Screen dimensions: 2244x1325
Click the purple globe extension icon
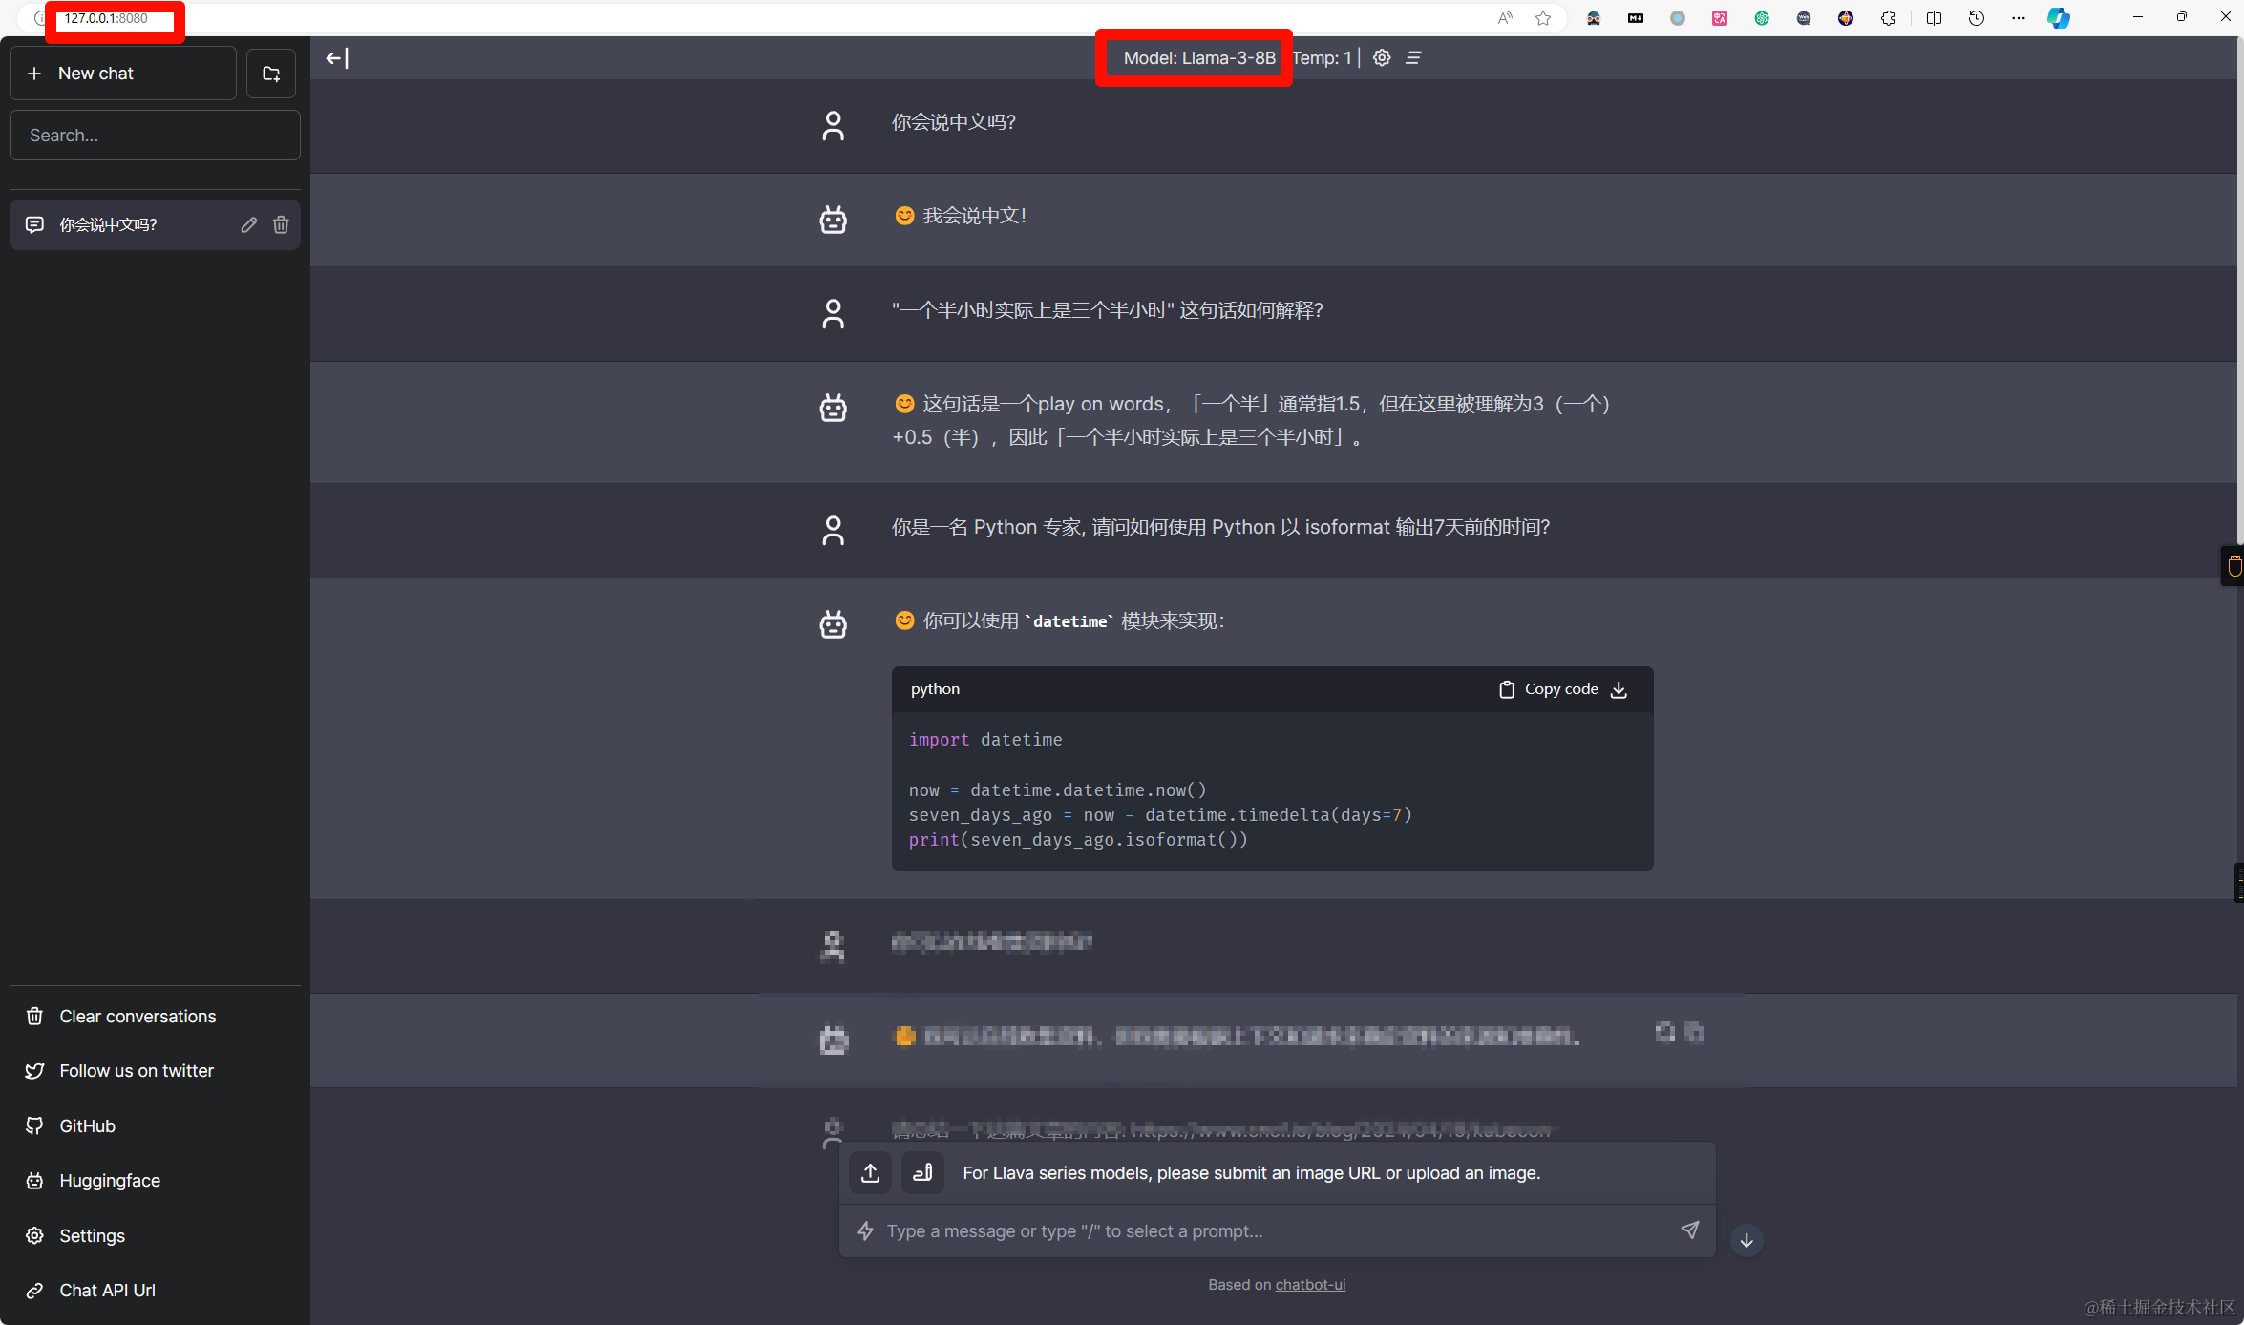(1846, 18)
